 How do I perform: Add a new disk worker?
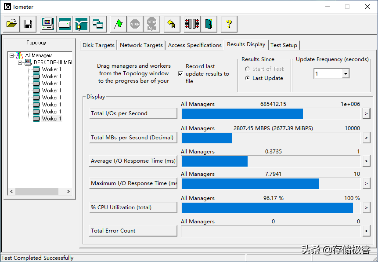(x=65, y=24)
